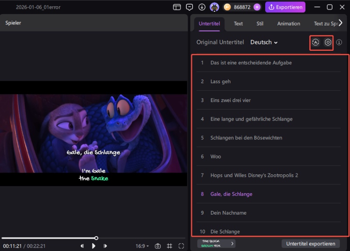Image resolution: width=350 pixels, height=251 pixels.
Task: Show more tabs with right chevron
Action: 340,23
